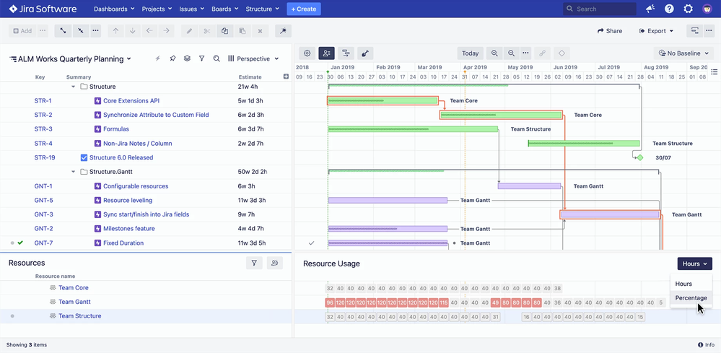Open the Perspective dropdown
The image size is (721, 353).
253,58
